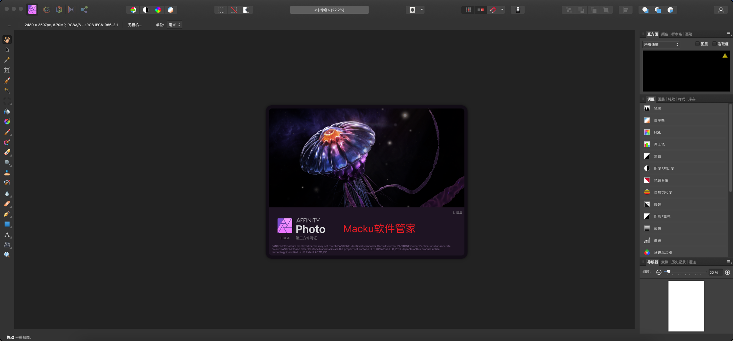Enable the 图层 checkbox in histogram
Screen dimensions: 733x341
point(697,44)
